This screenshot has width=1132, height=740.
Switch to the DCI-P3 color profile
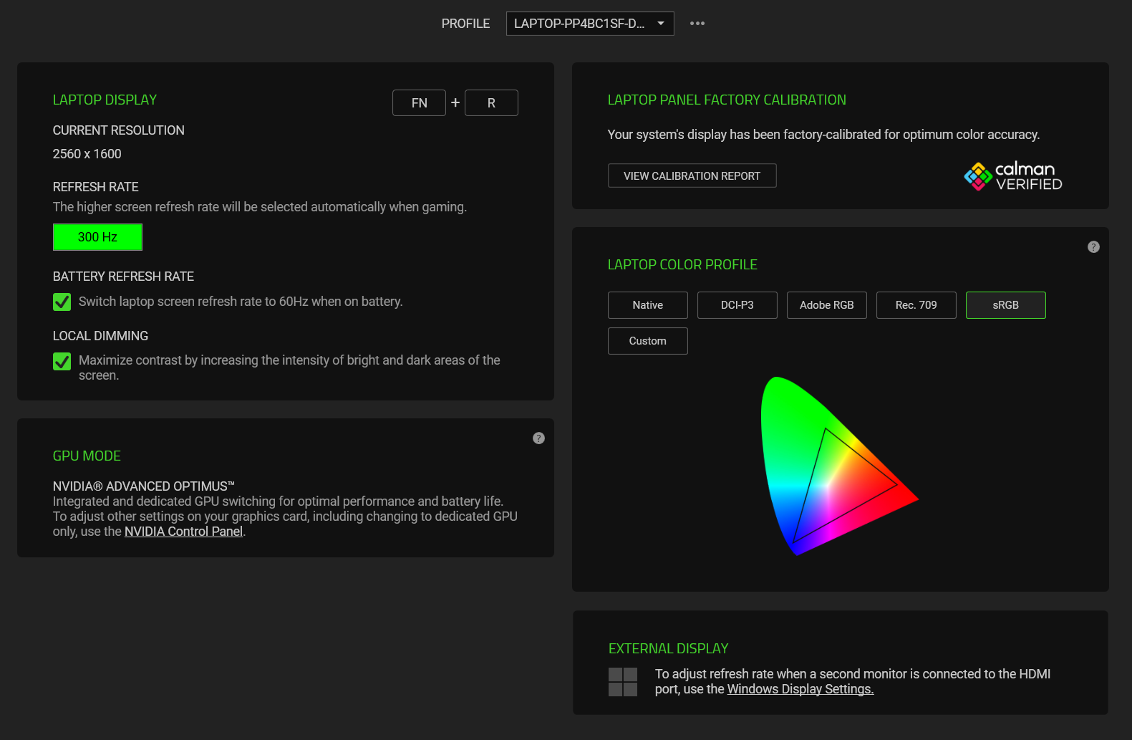click(x=737, y=305)
